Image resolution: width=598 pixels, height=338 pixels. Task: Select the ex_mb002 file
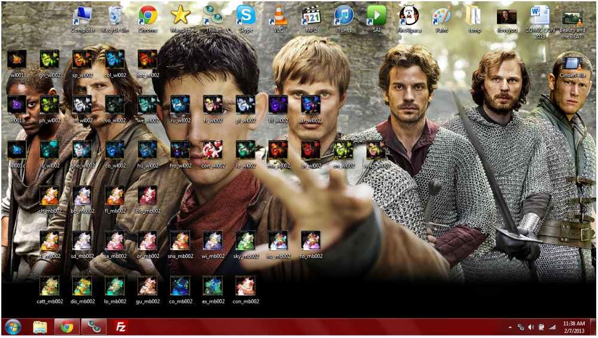(x=213, y=290)
